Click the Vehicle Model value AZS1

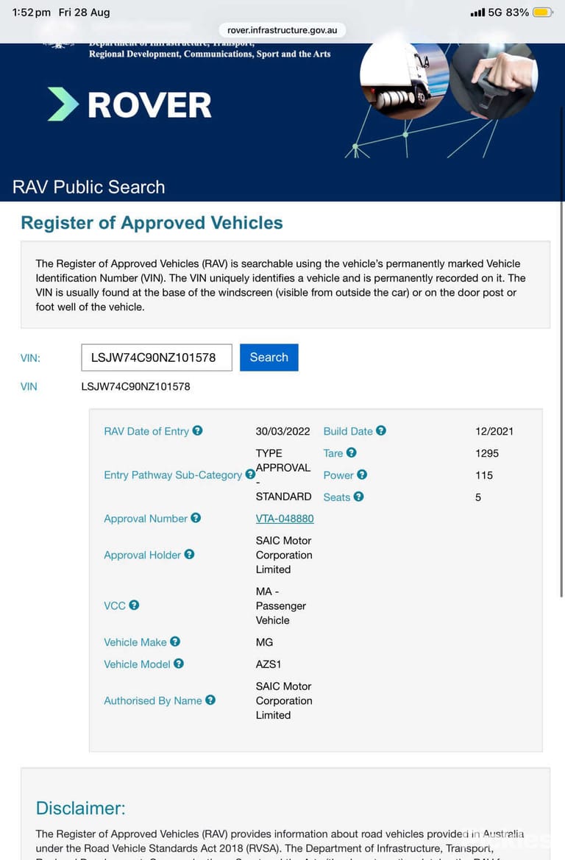click(x=269, y=664)
